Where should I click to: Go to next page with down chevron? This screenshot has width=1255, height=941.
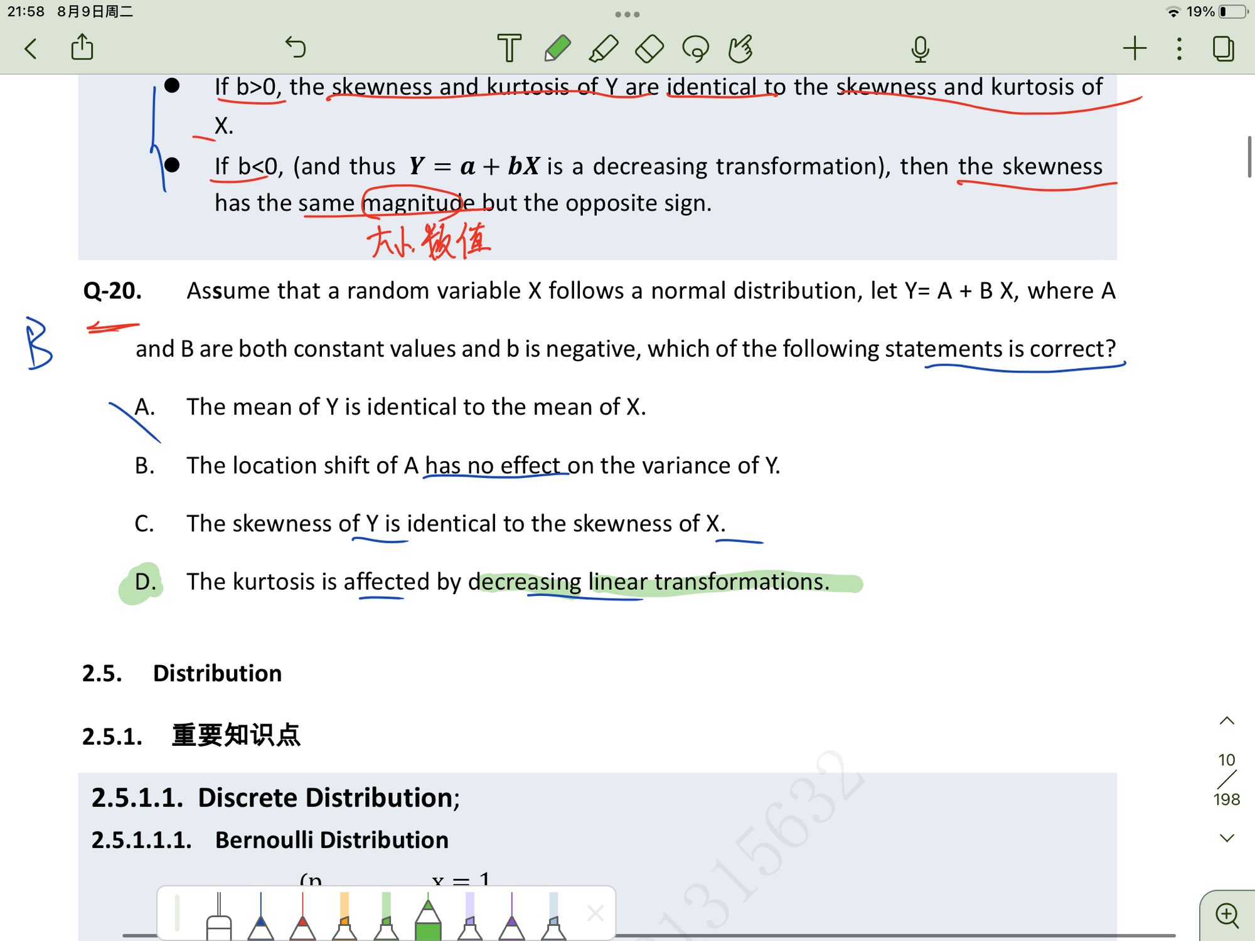point(1227,837)
